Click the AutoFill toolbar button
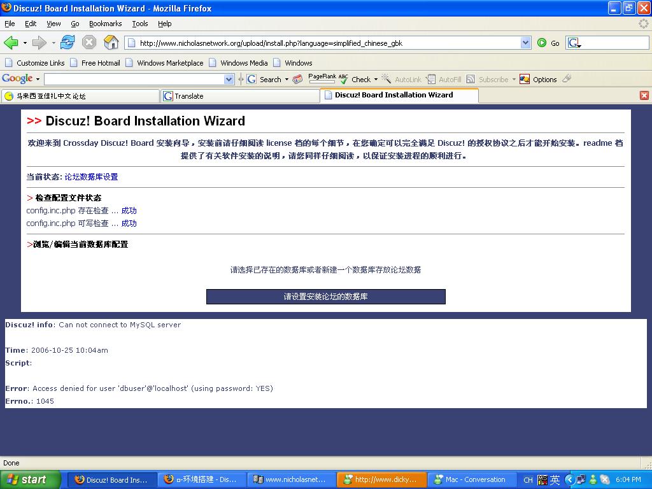Screen dimensions: 652x489 [x=444, y=79]
